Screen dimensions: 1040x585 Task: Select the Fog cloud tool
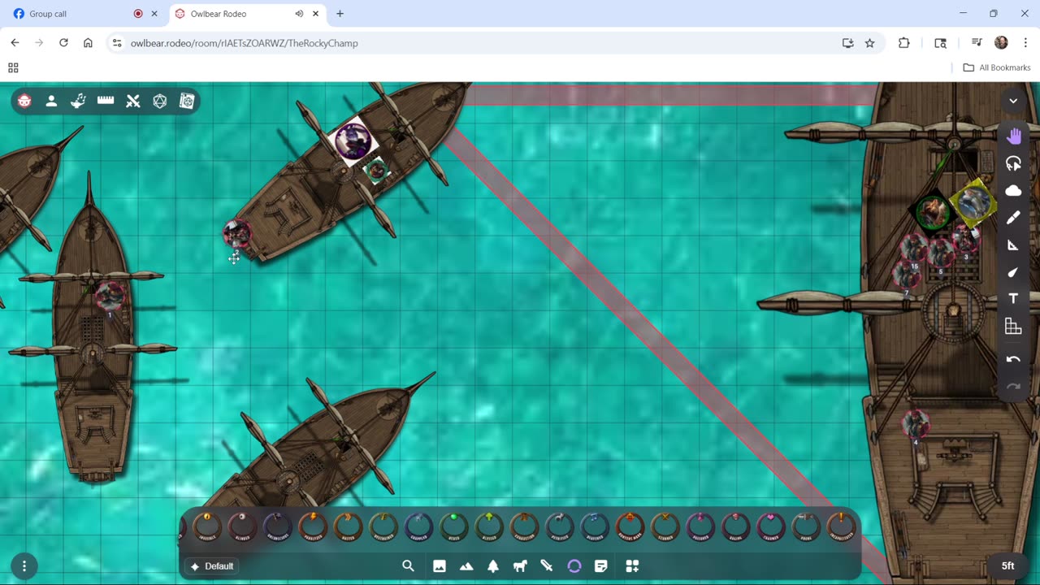pos(1013,191)
